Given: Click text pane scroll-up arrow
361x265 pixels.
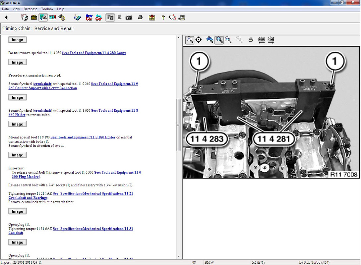Looking at the screenshot, I should click(x=179, y=37).
